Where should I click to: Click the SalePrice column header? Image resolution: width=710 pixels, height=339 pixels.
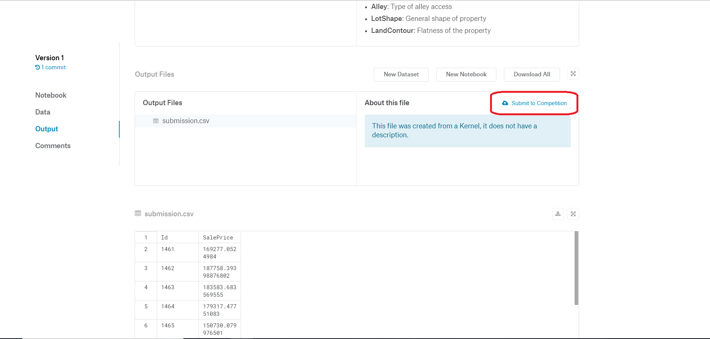point(218,237)
